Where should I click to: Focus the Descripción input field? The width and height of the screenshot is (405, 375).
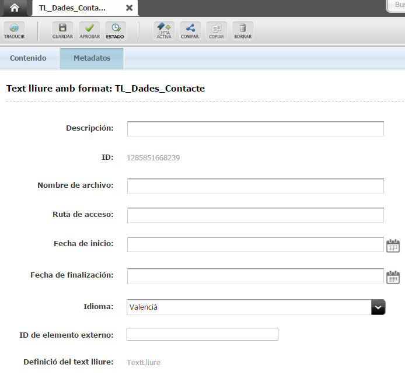(x=256, y=129)
